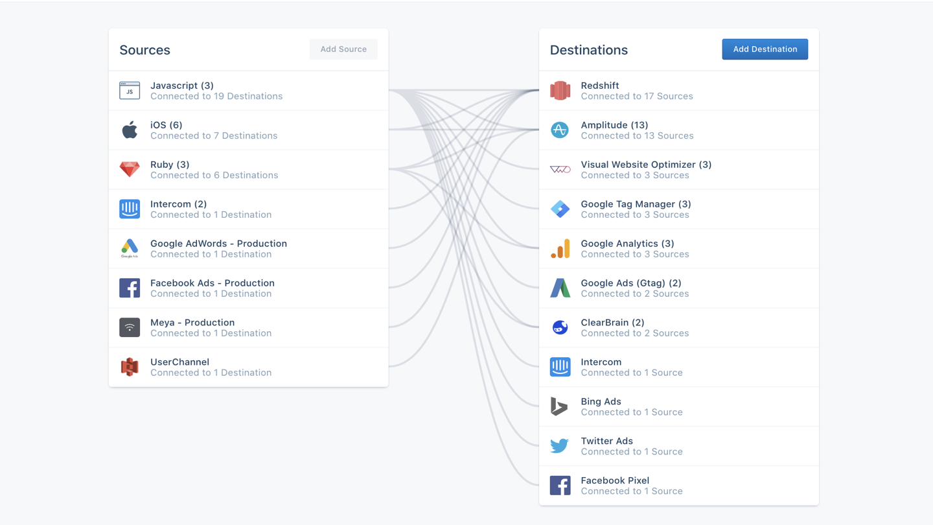Click the Facebook Pixel icon
Viewport: 933px width, 525px height.
pyautogui.click(x=560, y=485)
